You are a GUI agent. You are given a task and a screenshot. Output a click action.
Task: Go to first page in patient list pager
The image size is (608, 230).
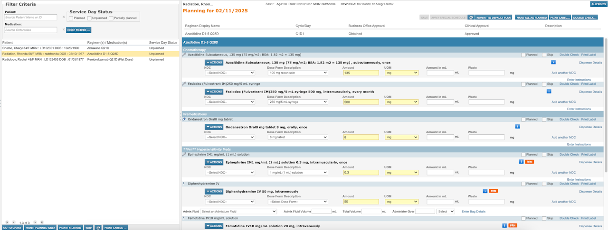(x=7, y=222)
